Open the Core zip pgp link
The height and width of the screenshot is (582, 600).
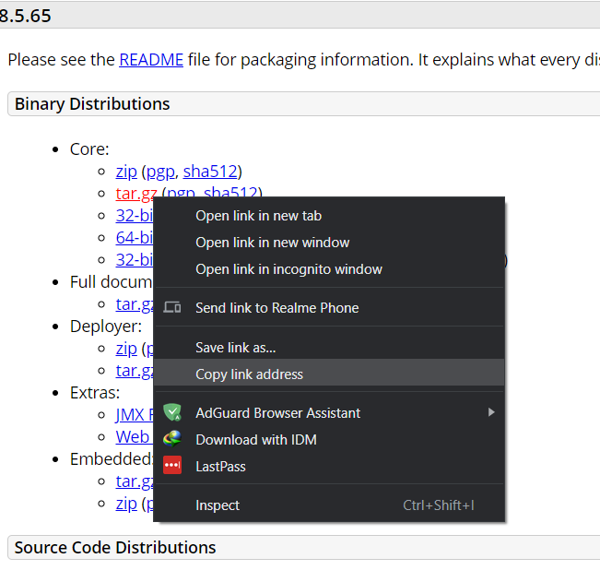pos(160,172)
